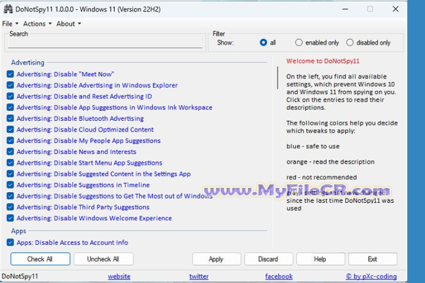Click the 'Welcome to DoNotSpy11' heading
This screenshot has width=425, height=283.
coord(323,61)
